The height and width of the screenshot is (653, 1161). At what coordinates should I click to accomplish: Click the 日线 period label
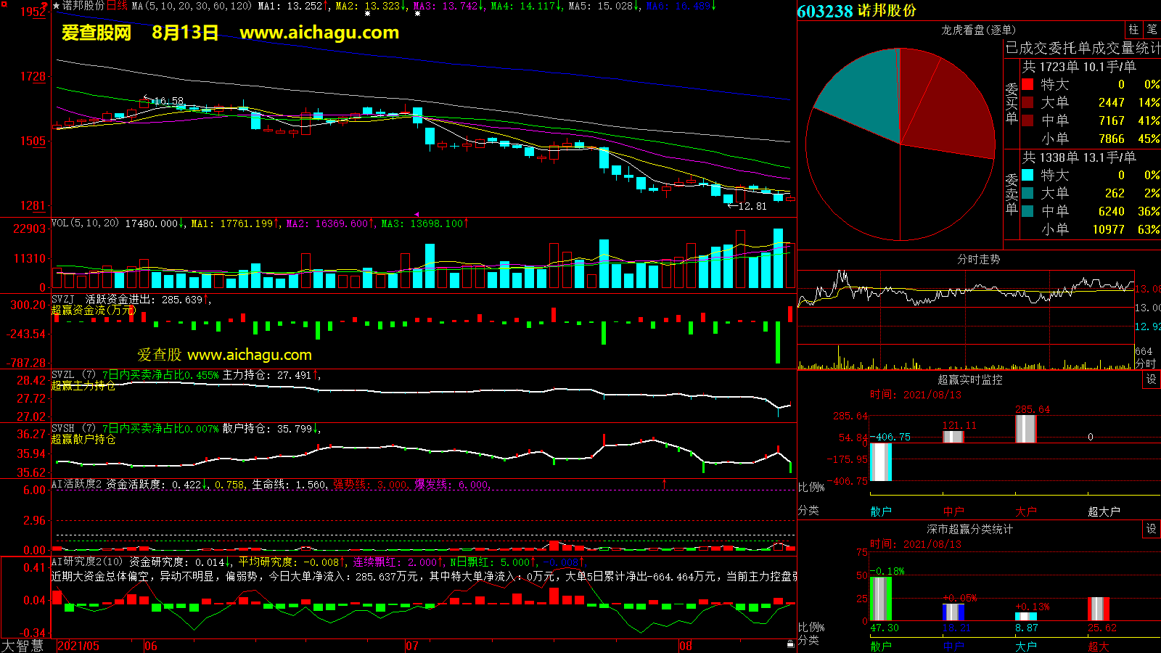pos(117,6)
